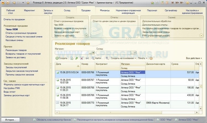This screenshot has height=123, width=207.
Task: Switch to the Маркетинг section
Action: pos(29,10)
